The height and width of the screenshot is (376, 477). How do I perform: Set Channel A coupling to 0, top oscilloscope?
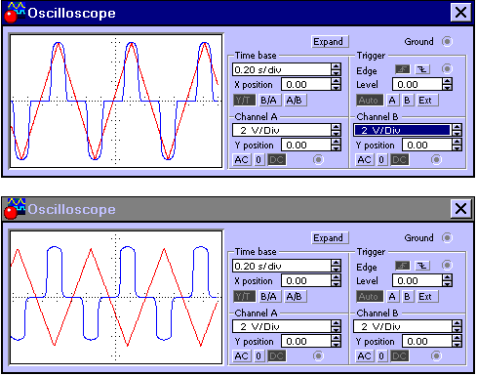tap(258, 160)
